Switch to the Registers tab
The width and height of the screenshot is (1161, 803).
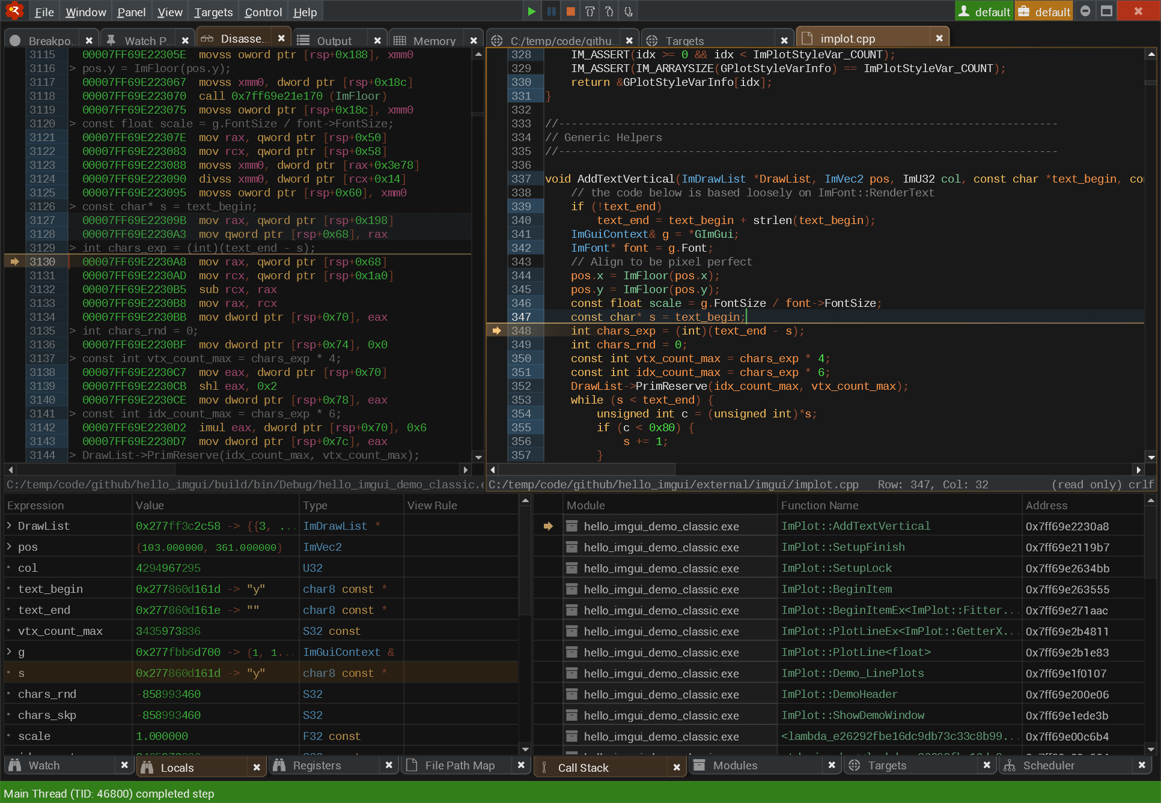(x=317, y=765)
